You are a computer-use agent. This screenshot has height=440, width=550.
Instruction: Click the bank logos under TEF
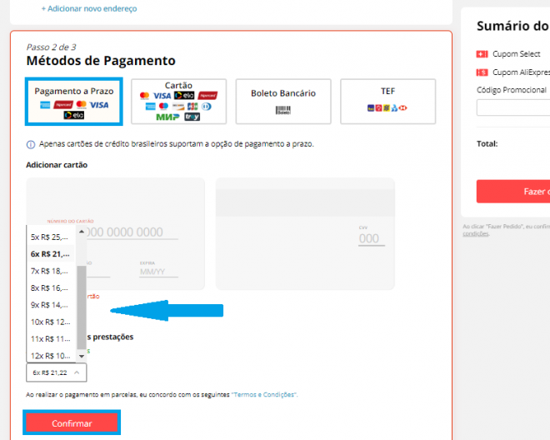click(387, 108)
